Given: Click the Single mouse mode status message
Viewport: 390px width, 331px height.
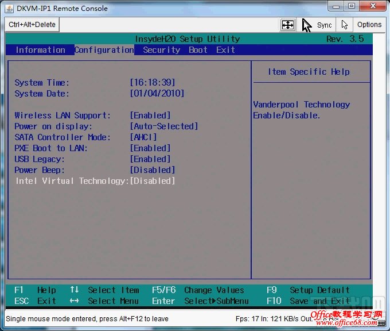Looking at the screenshot, I should pos(87,319).
